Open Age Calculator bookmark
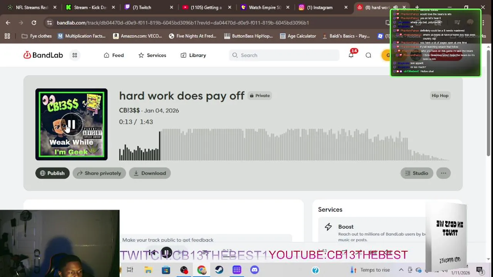The height and width of the screenshot is (277, 493). tap(298, 36)
